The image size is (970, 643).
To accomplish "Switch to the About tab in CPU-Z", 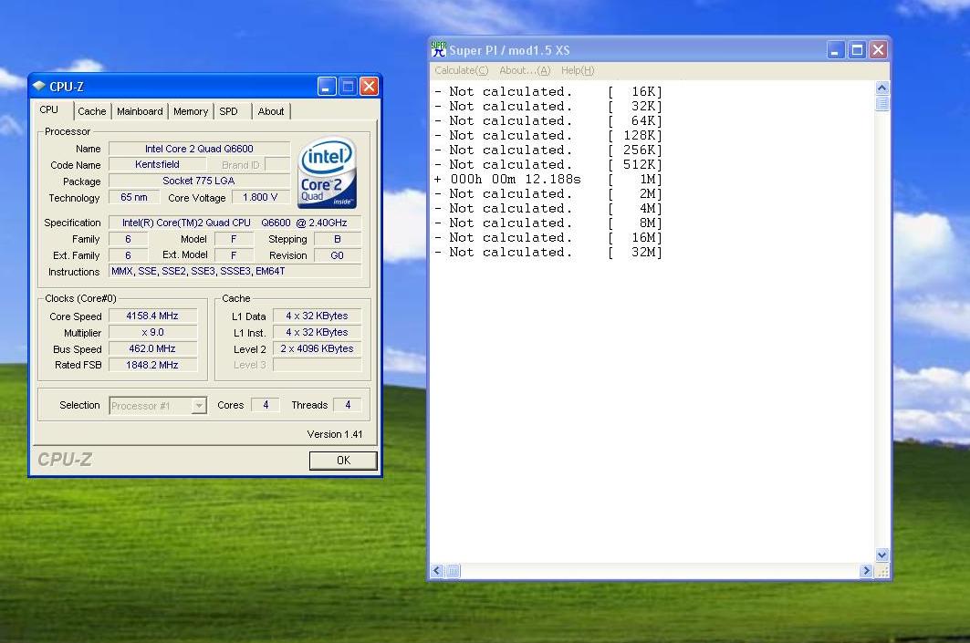I will point(271,111).
